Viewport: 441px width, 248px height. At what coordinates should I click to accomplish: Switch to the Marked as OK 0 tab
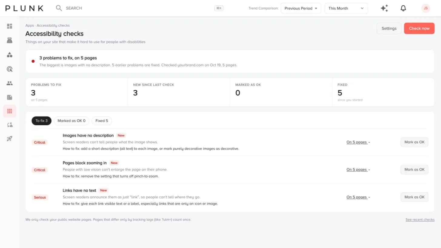71,121
